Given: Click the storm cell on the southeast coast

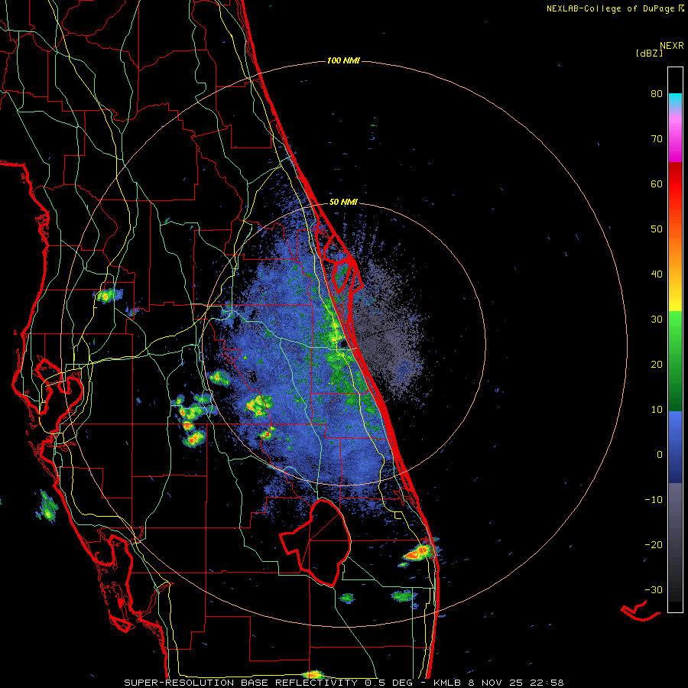Looking at the screenshot, I should [420, 552].
